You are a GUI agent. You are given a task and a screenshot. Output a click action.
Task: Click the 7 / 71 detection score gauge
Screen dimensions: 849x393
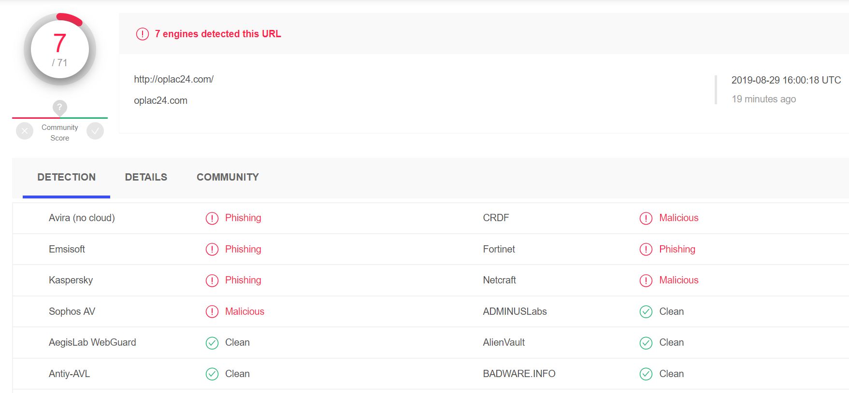tap(60, 49)
